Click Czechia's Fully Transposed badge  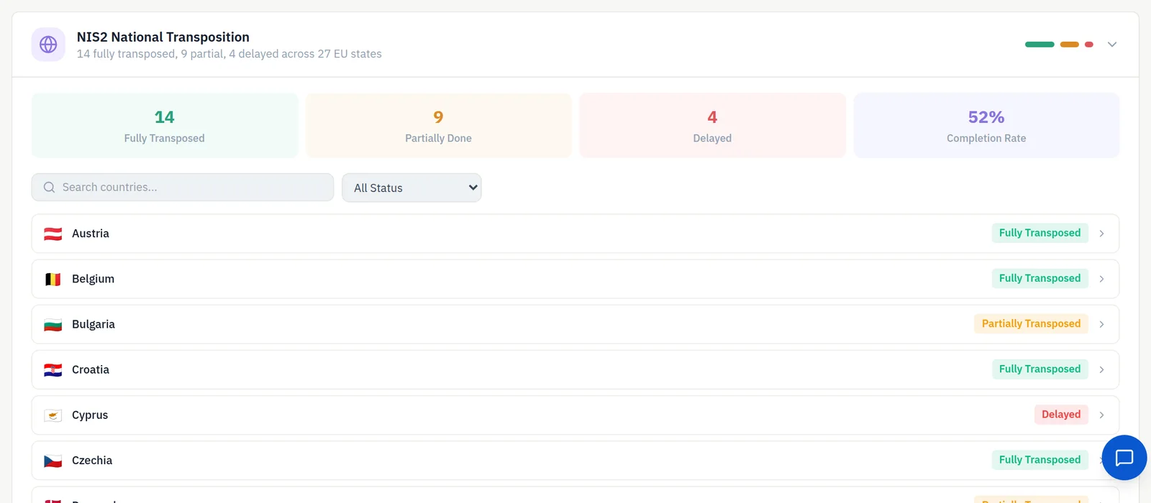point(1039,459)
